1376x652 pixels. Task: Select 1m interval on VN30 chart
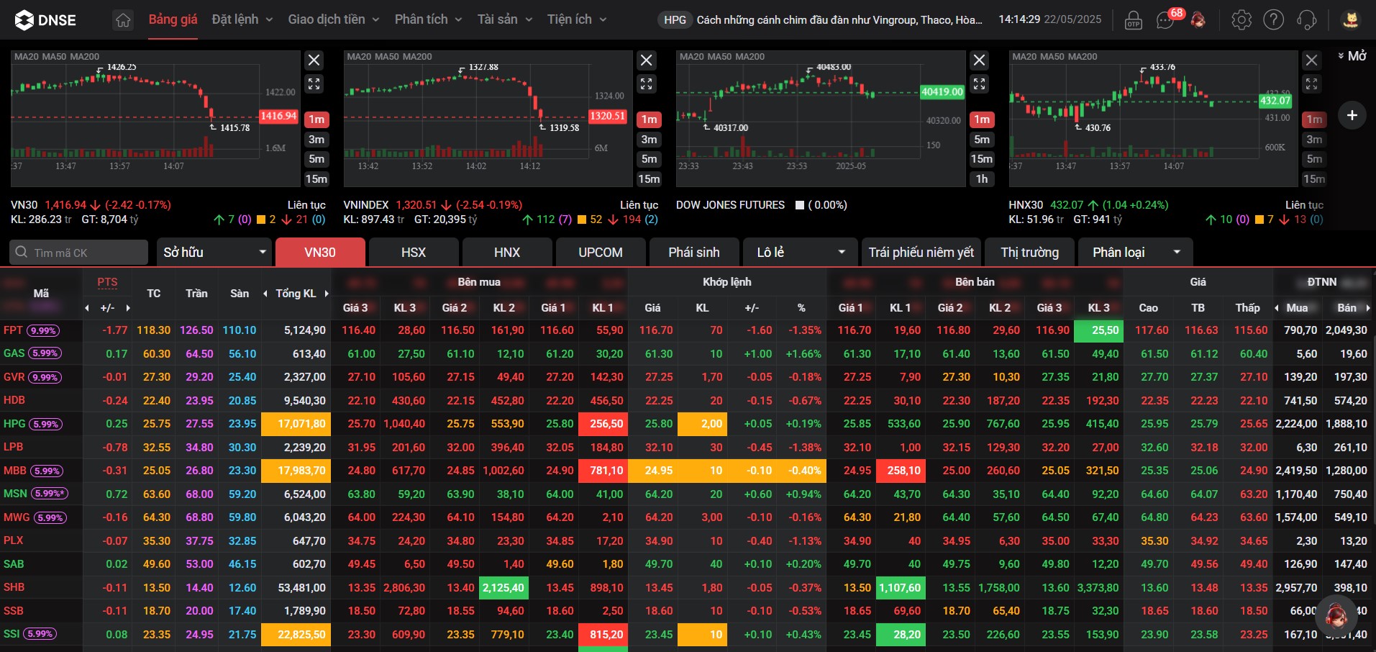coord(316,119)
